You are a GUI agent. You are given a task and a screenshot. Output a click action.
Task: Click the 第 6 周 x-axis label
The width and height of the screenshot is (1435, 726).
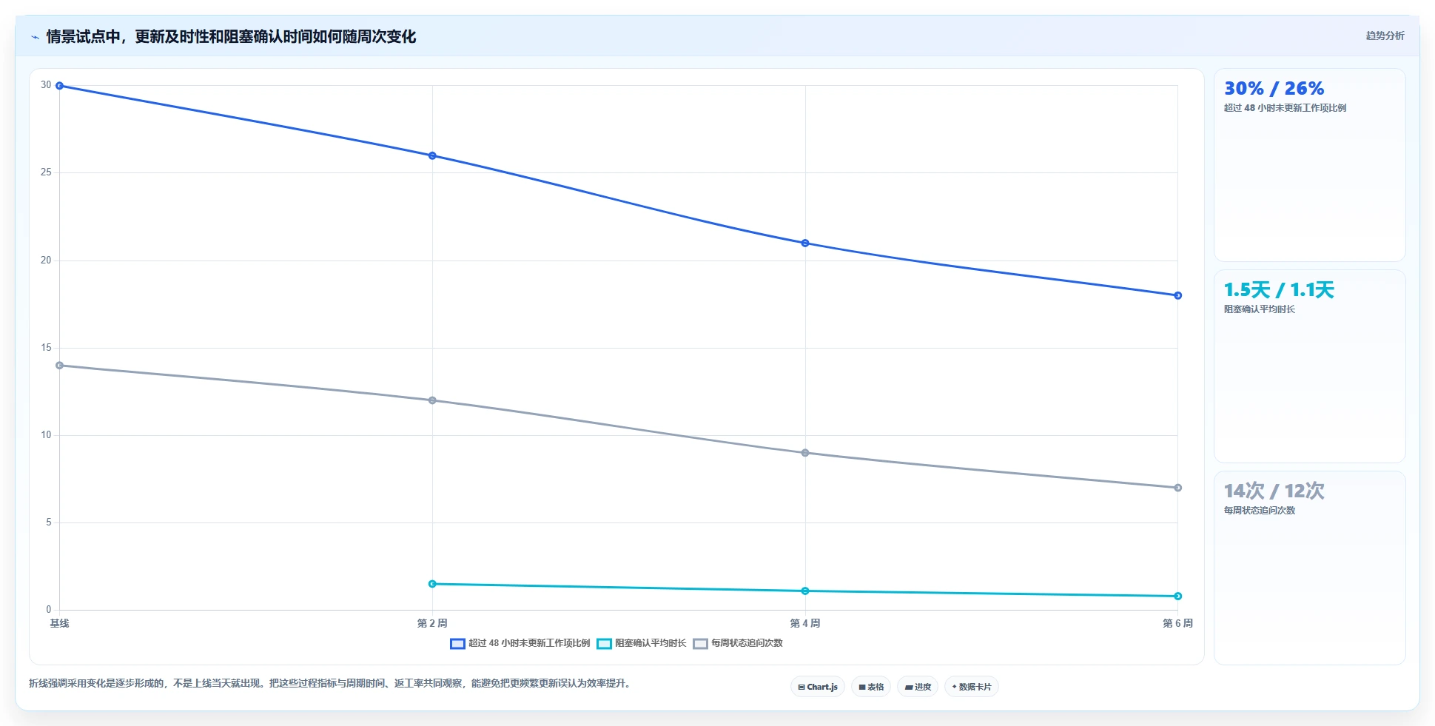tap(1177, 623)
